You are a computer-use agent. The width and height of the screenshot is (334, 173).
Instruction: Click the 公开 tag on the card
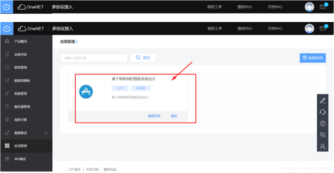tap(120, 88)
